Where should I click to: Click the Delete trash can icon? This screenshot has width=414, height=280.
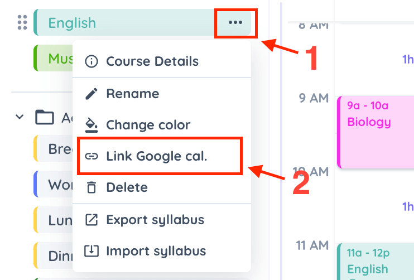(92, 187)
